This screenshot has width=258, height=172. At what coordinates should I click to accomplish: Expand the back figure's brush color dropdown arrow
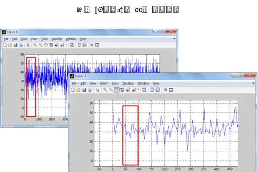pos(66,45)
